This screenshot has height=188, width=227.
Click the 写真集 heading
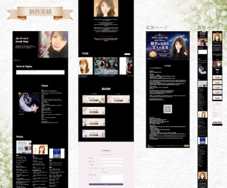click(85, 53)
